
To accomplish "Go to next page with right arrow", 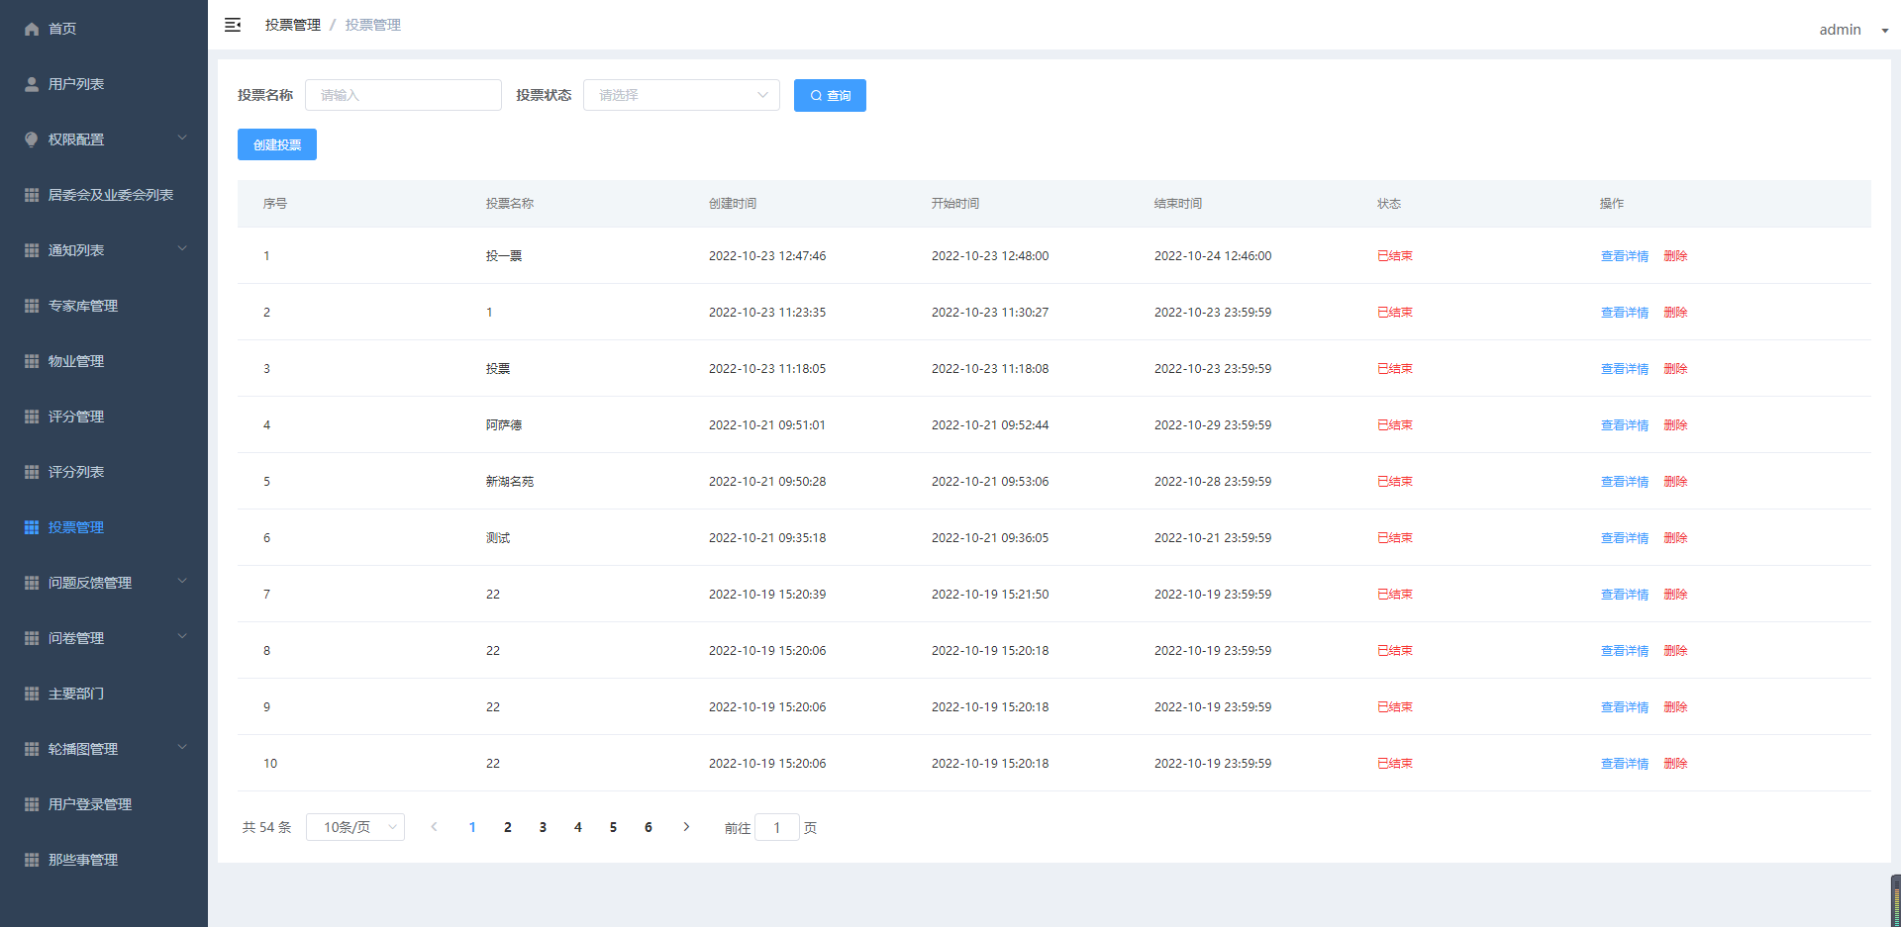I will pyautogui.click(x=686, y=827).
